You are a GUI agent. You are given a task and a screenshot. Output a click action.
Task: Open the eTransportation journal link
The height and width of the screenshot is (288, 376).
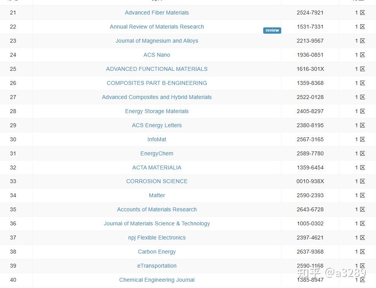pos(157,266)
